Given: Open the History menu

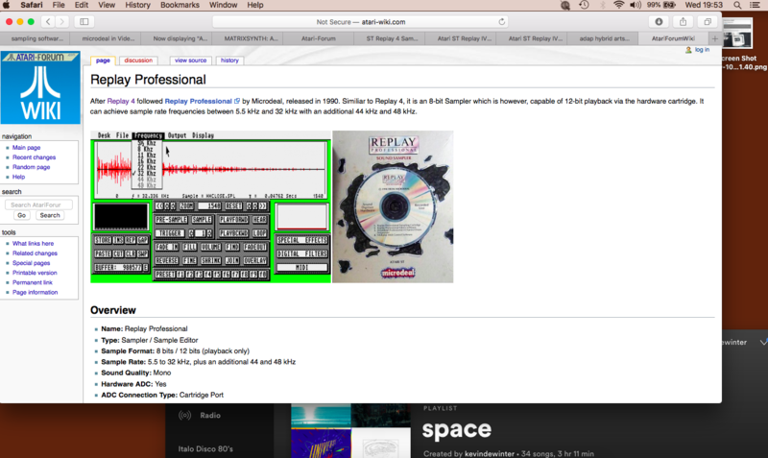Looking at the screenshot, I should click(137, 5).
